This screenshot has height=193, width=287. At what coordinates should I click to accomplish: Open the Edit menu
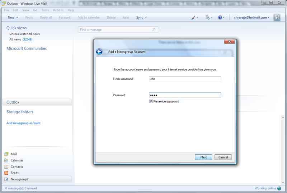pos(15,10)
